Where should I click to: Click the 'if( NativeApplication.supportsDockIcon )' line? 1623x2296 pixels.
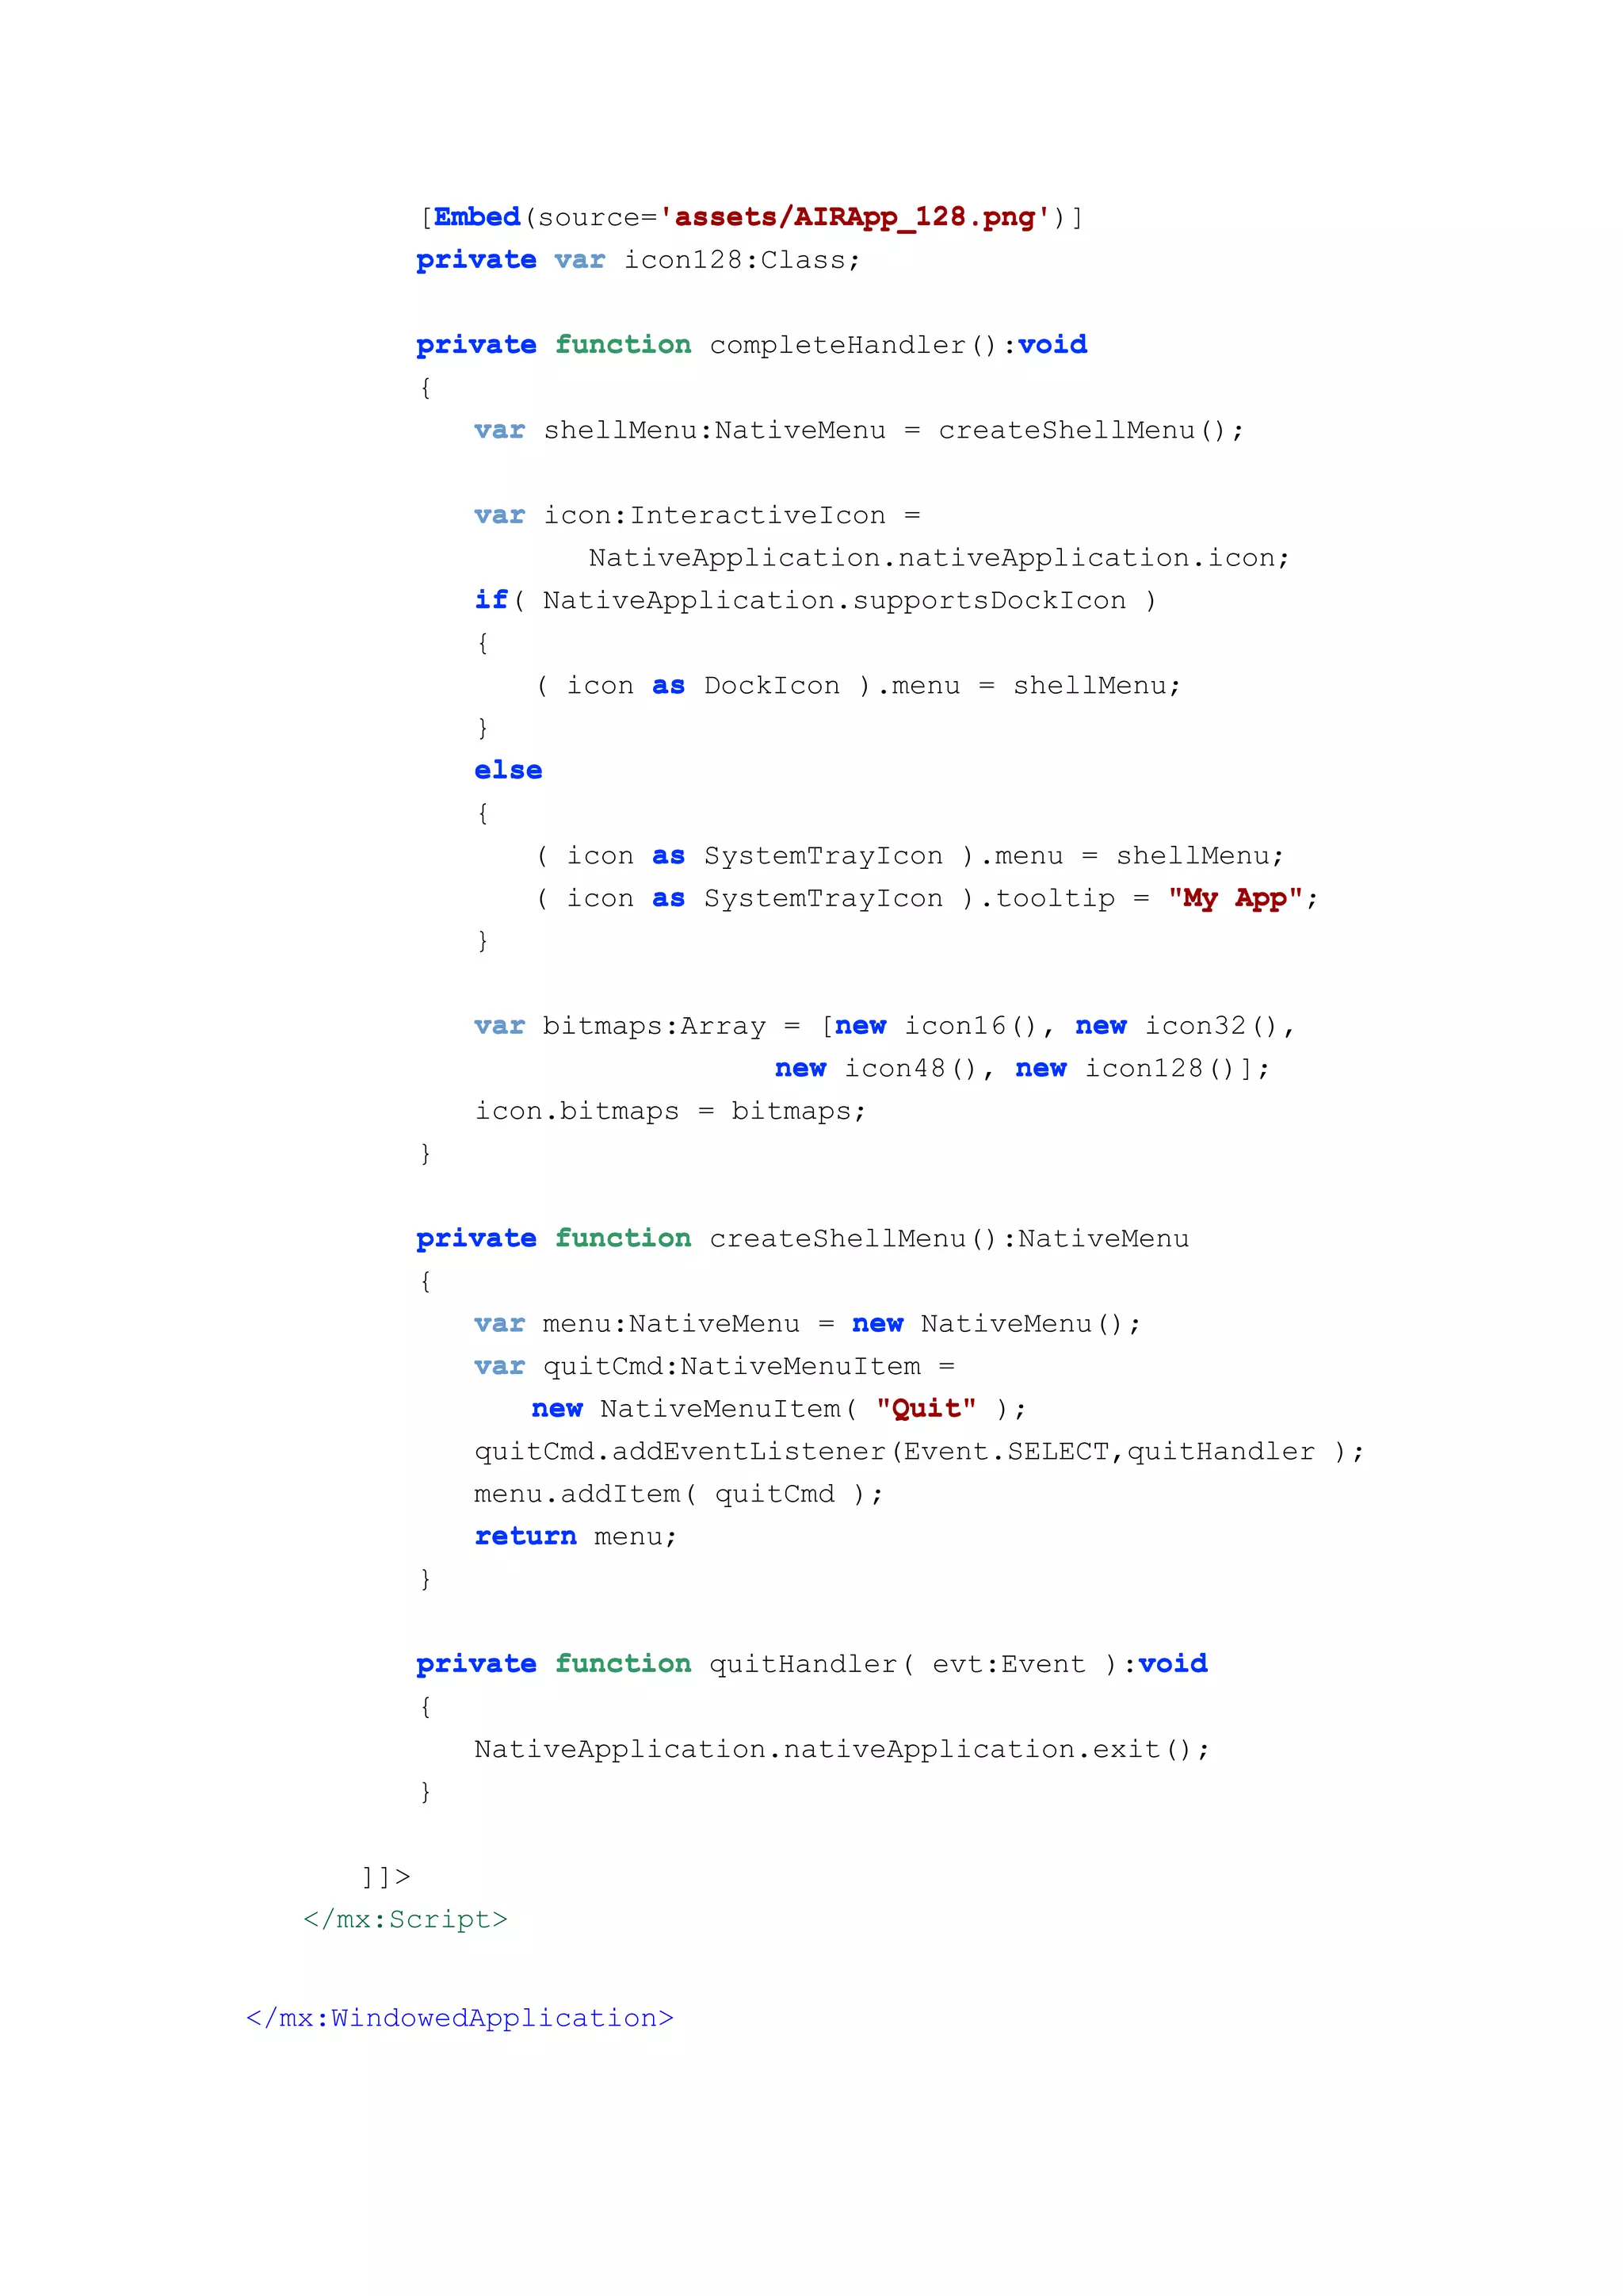pos(815,601)
